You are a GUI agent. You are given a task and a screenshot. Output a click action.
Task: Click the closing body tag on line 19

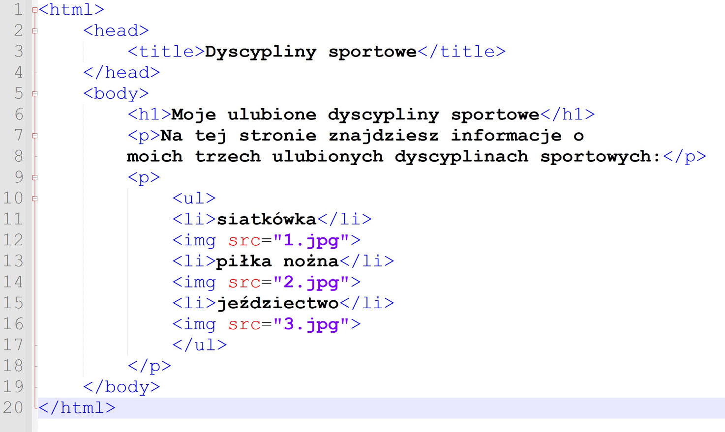coord(122,387)
